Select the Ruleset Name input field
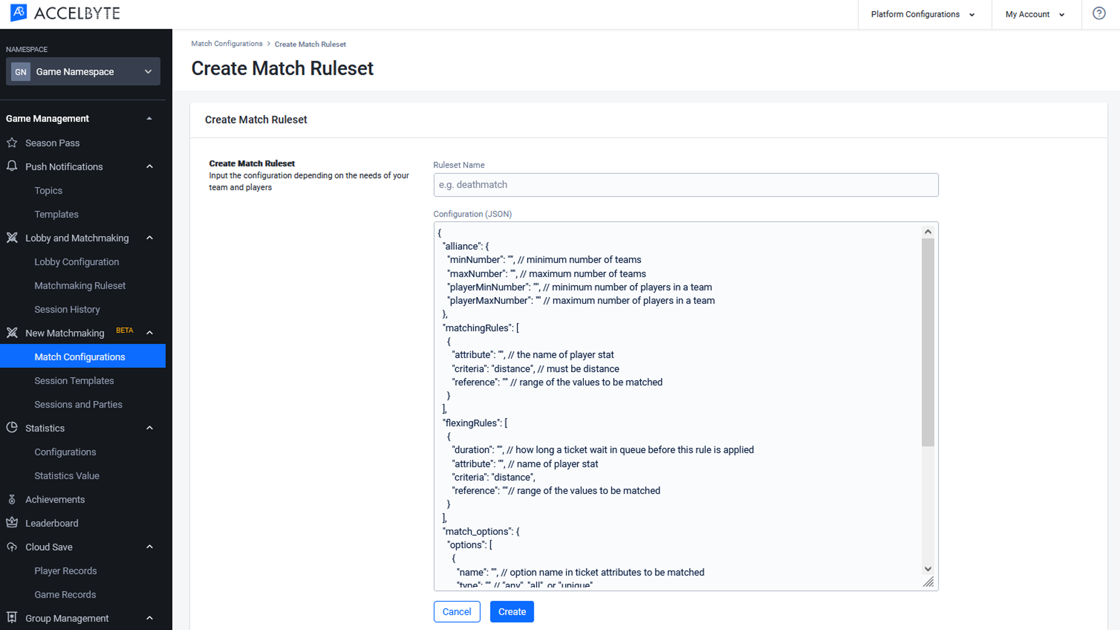The width and height of the screenshot is (1120, 630). click(685, 184)
